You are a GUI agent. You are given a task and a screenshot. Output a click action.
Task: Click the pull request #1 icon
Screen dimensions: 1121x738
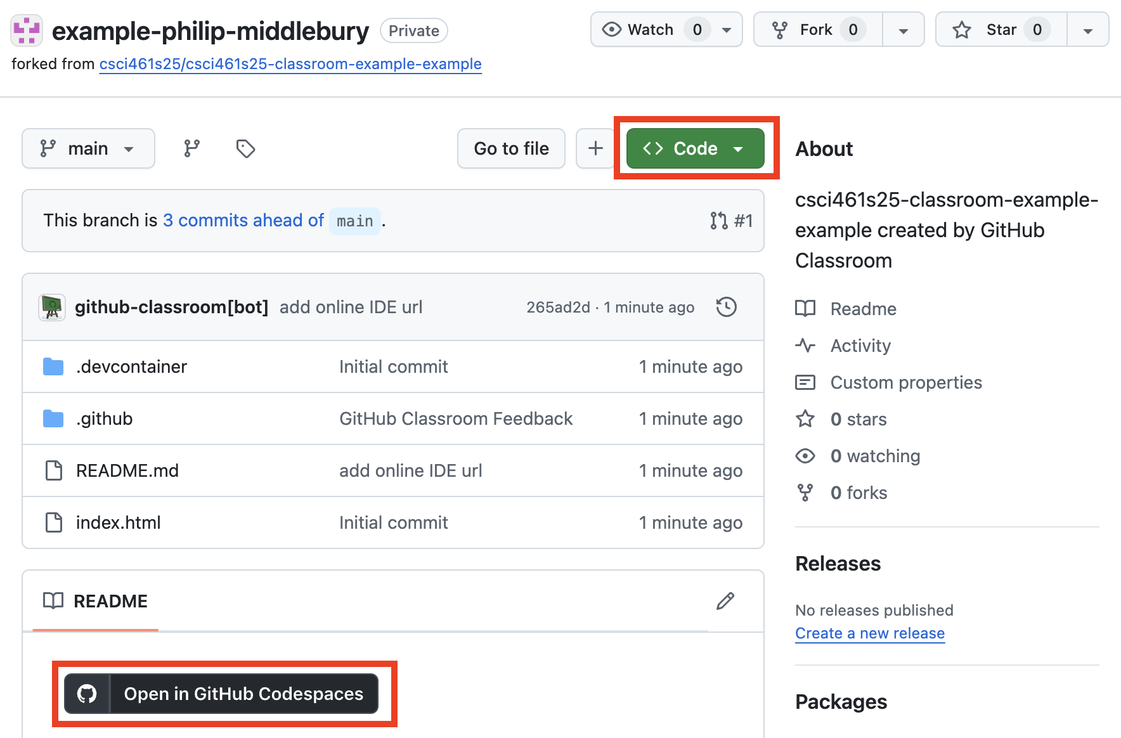719,221
